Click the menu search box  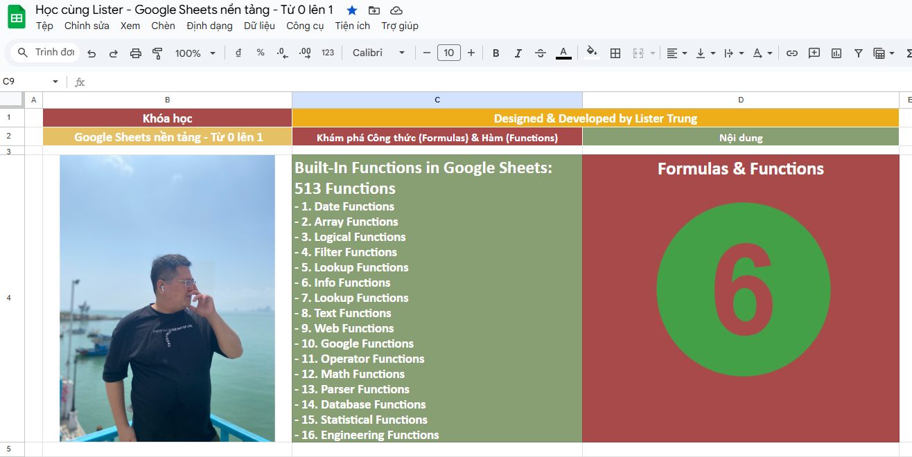(x=46, y=53)
